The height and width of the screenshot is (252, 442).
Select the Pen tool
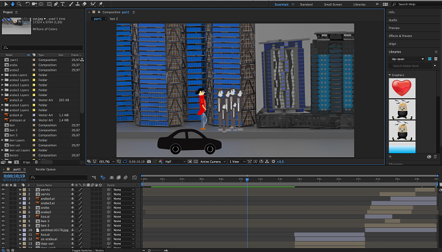pos(56,4)
